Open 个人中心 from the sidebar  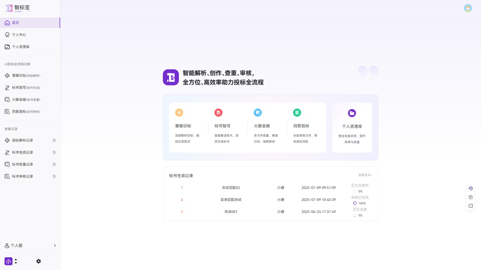click(x=19, y=34)
